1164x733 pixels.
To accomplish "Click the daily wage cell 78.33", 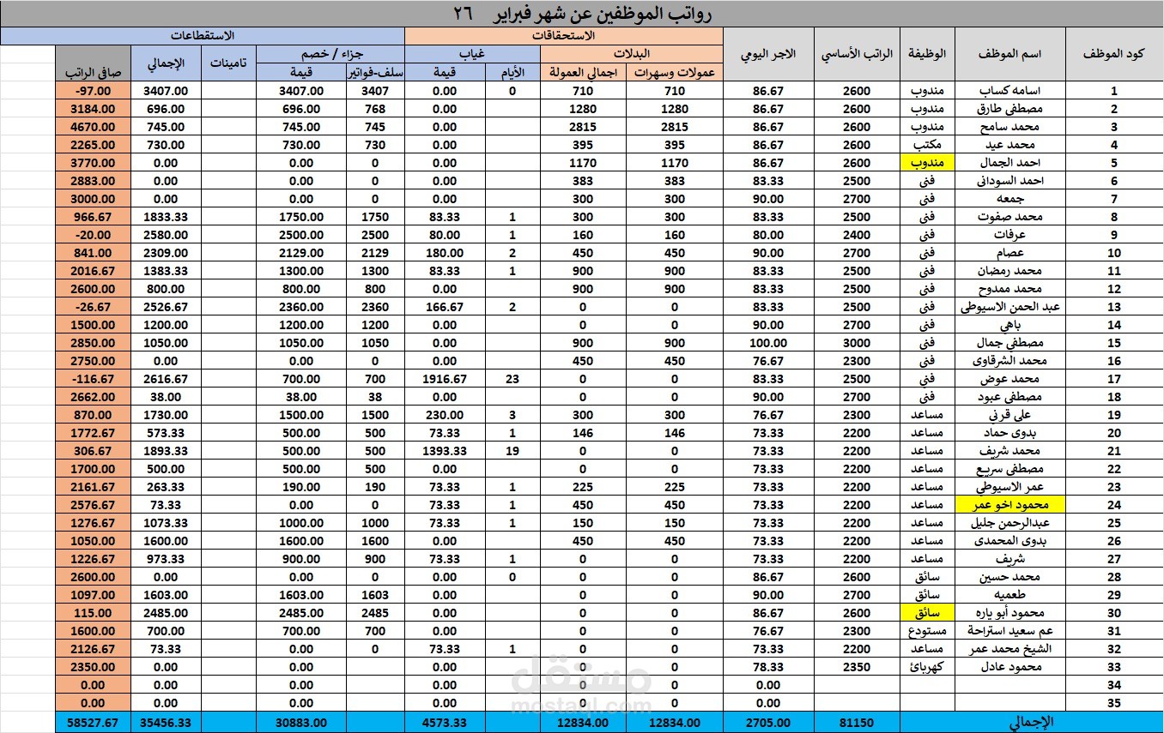I will [x=768, y=667].
